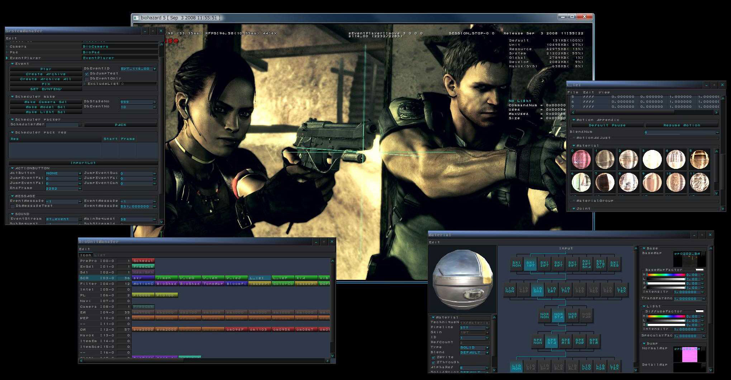The width and height of the screenshot is (731, 380).
Task: Select the SKI 2WT skinning node
Action: coord(544,264)
